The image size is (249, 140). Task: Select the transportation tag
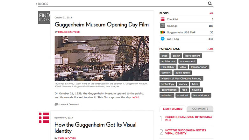click(199, 67)
